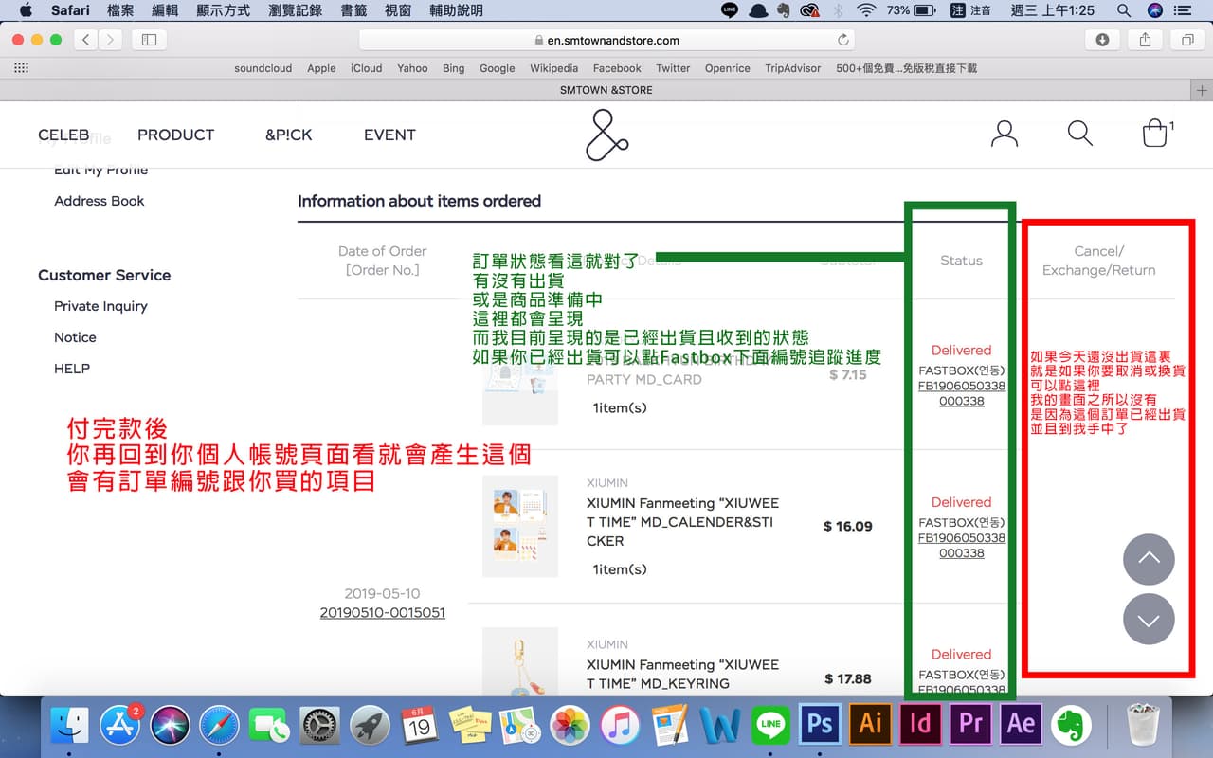Open the favorites grid icon
The image size is (1213, 758).
coord(21,68)
